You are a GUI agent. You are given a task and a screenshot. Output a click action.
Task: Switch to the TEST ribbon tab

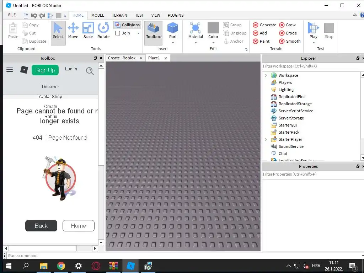click(139, 15)
